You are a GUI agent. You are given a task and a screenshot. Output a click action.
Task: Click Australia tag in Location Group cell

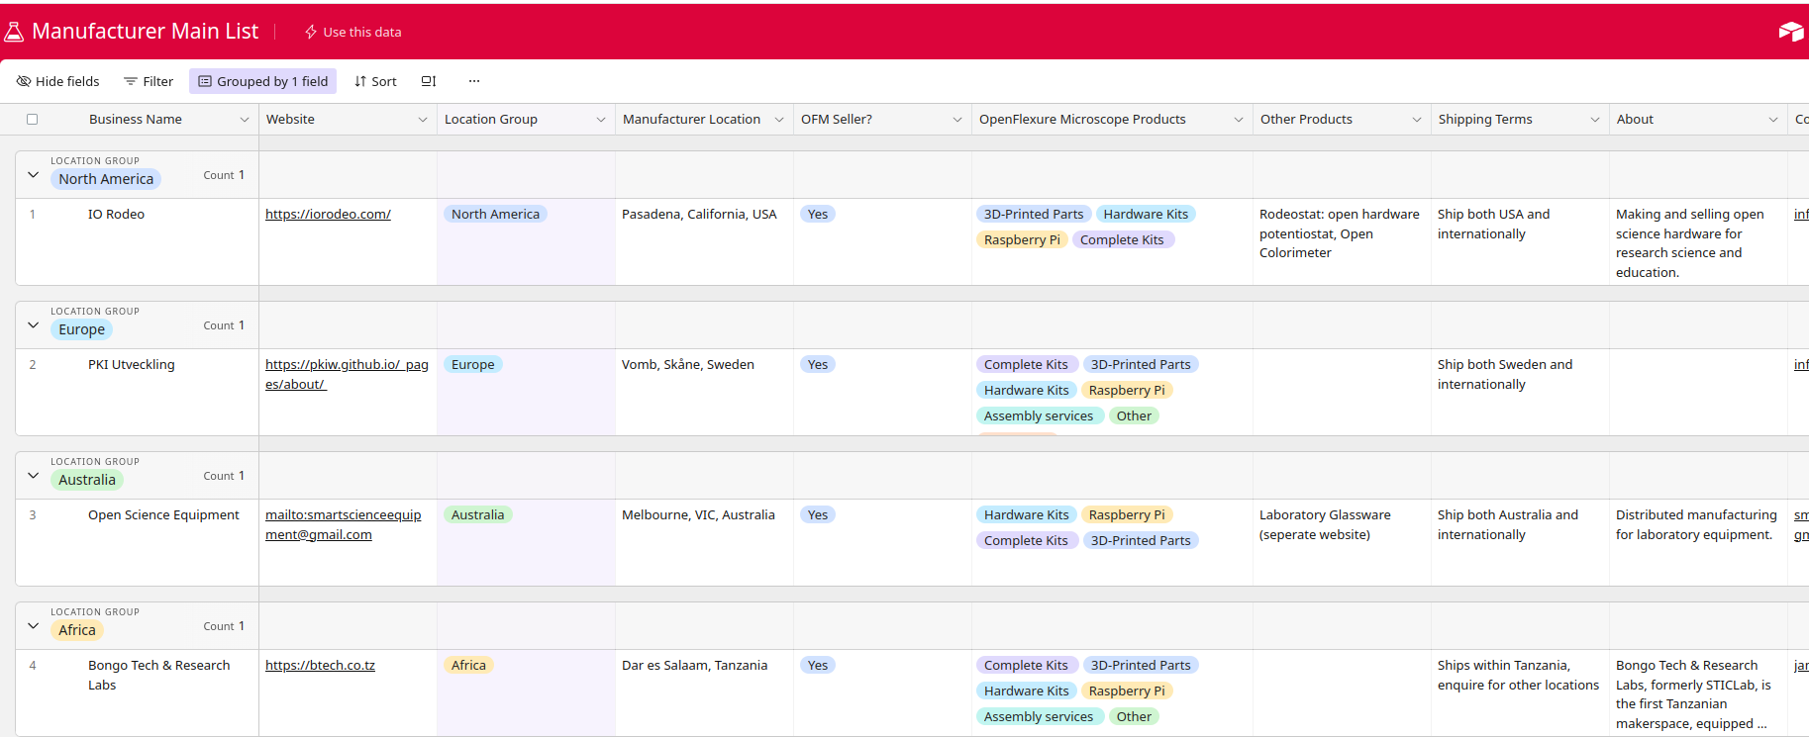477,515
